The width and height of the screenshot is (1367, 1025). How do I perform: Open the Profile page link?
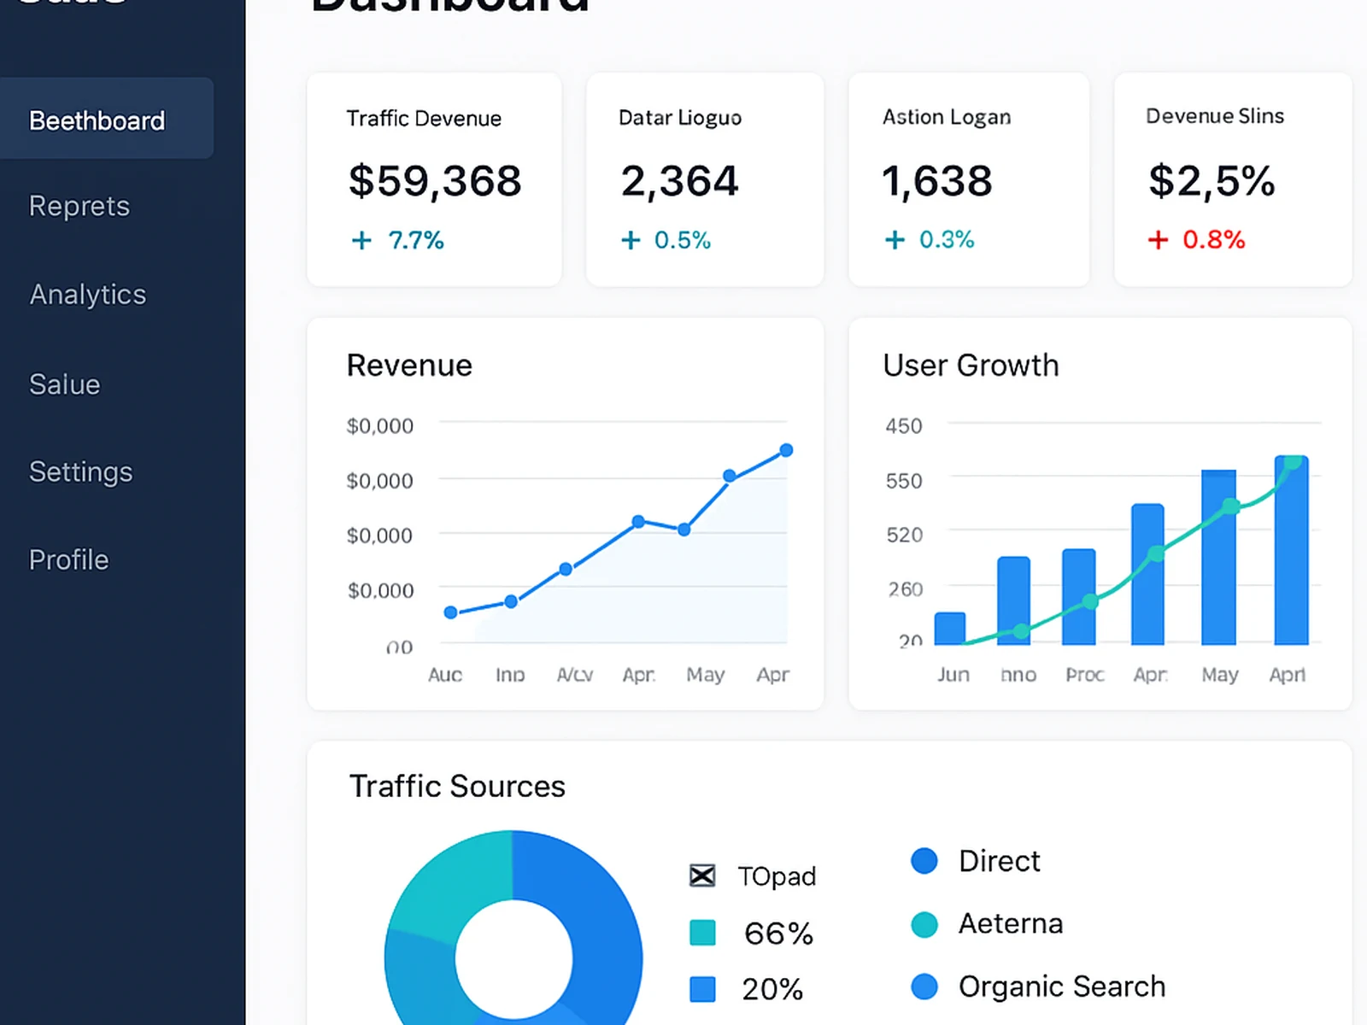[68, 559]
